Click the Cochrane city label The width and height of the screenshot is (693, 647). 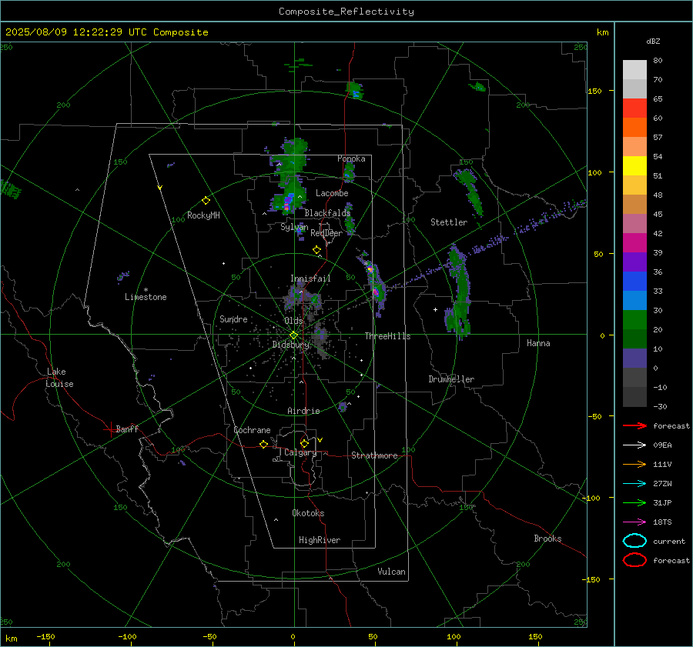[252, 430]
